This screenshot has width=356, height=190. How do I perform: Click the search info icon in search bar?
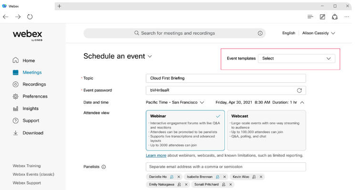pyautogui.click(x=260, y=33)
